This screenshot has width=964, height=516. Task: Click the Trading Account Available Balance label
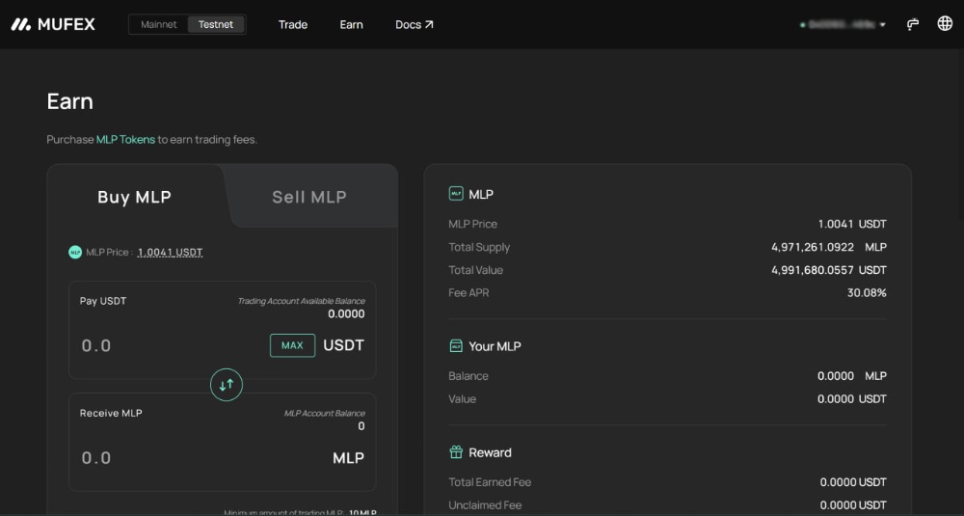click(x=301, y=301)
